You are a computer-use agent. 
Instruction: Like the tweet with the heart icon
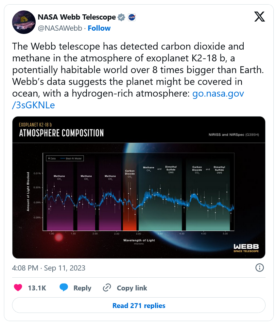pos(18,288)
